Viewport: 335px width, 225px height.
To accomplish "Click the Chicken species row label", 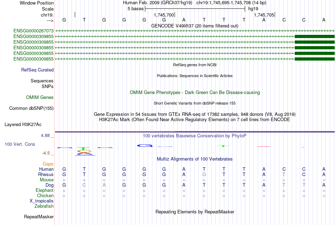I will coord(45,196).
